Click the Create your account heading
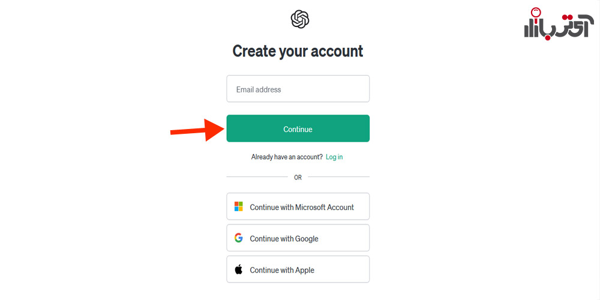Image resolution: width=600 pixels, height=300 pixels. click(298, 51)
